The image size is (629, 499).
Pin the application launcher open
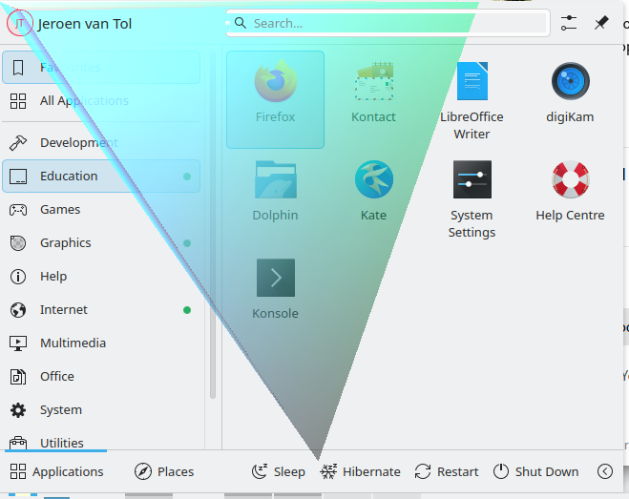601,23
